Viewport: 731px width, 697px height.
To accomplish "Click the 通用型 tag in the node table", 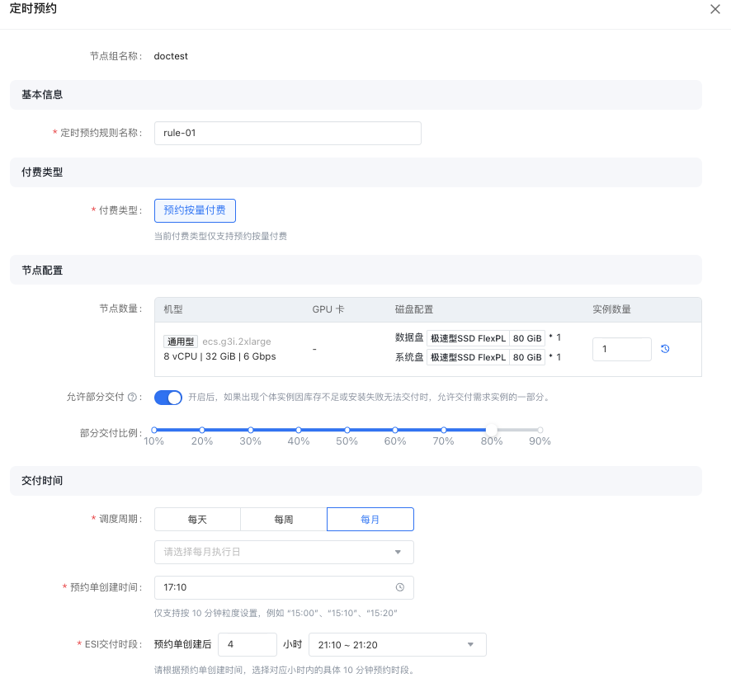I will coord(181,341).
